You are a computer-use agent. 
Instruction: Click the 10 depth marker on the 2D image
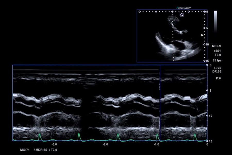(x=207, y=44)
